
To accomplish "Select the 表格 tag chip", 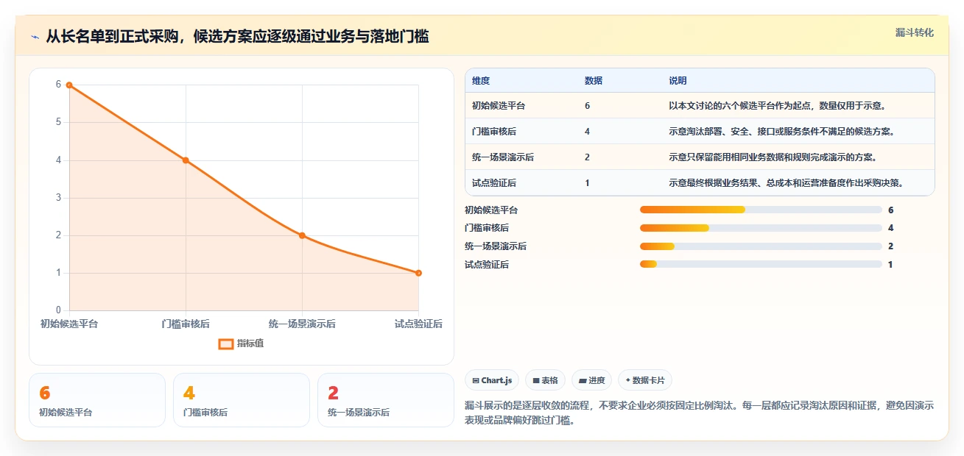I will click(546, 380).
